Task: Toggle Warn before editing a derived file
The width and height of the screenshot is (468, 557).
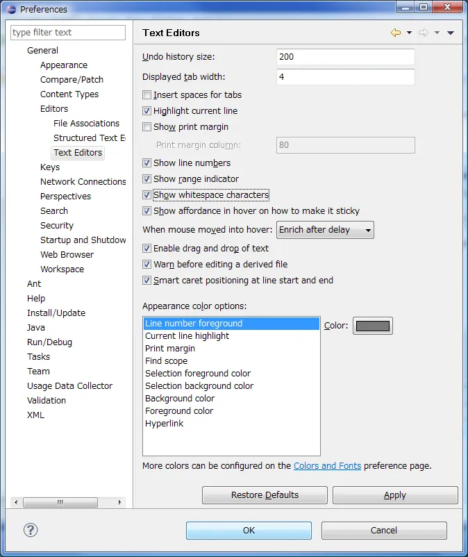Action: [147, 265]
